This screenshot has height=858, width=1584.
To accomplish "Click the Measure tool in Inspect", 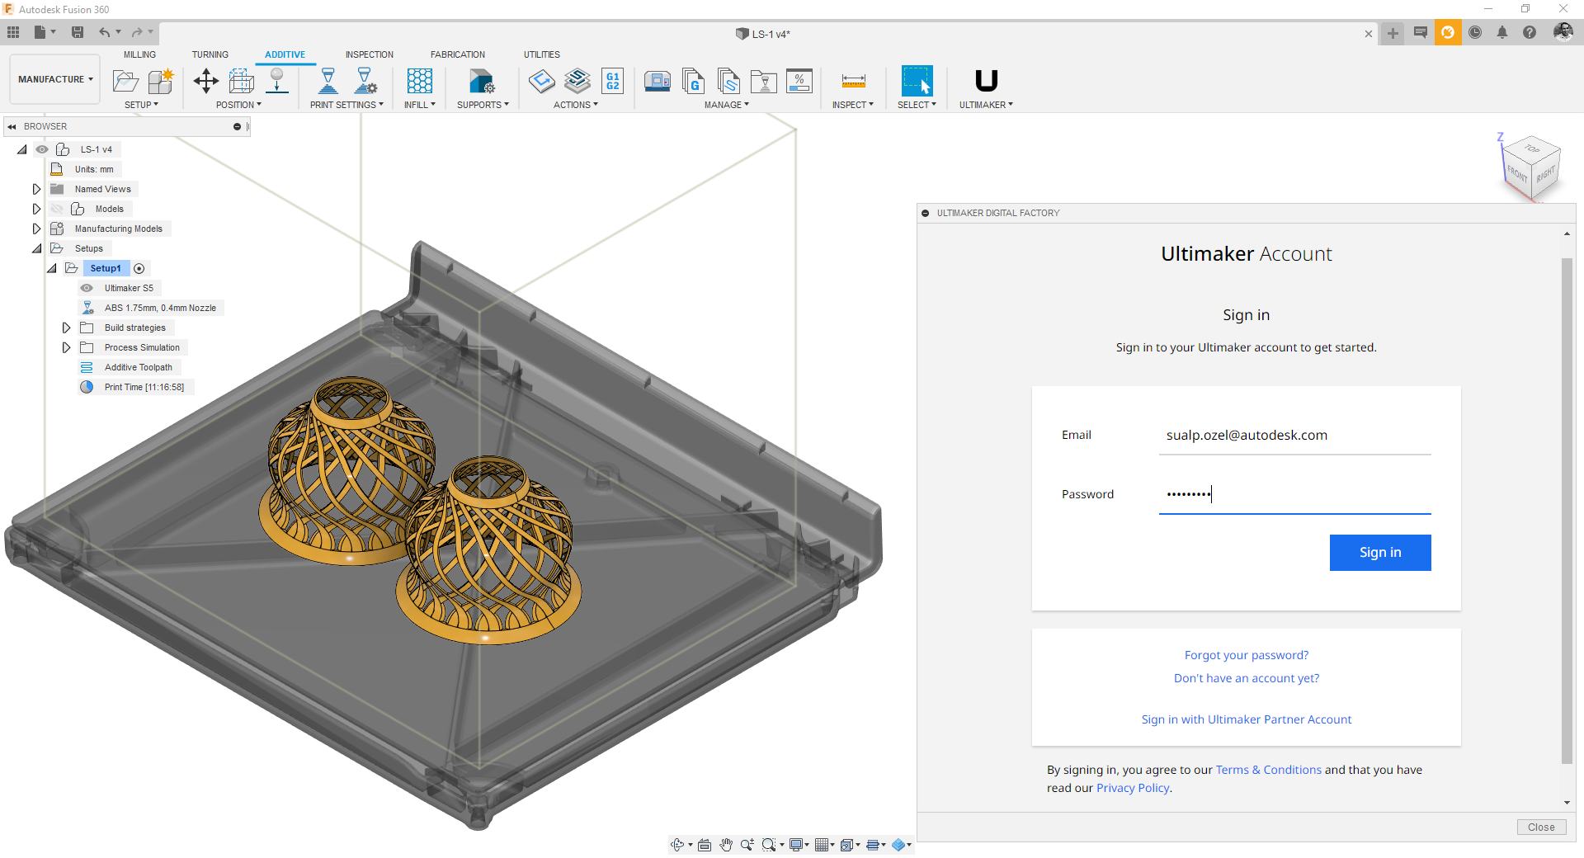I will pyautogui.click(x=853, y=81).
